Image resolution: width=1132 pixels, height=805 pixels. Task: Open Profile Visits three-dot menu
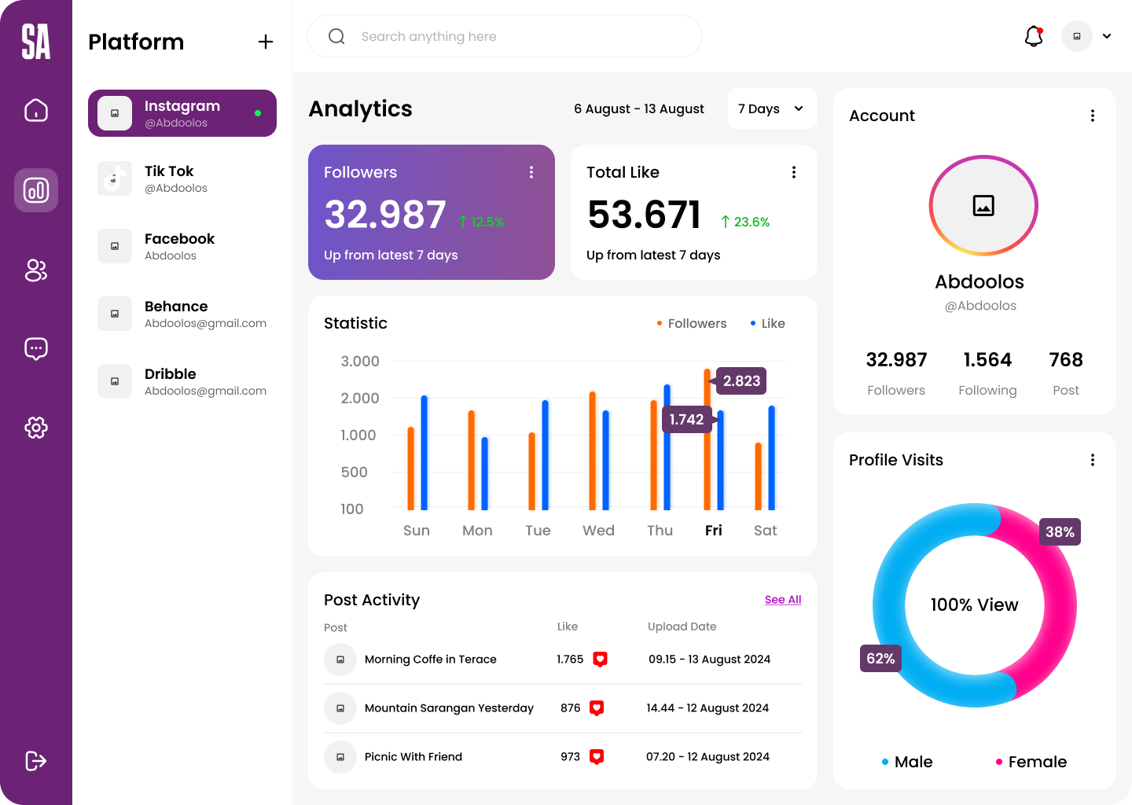(x=1093, y=460)
